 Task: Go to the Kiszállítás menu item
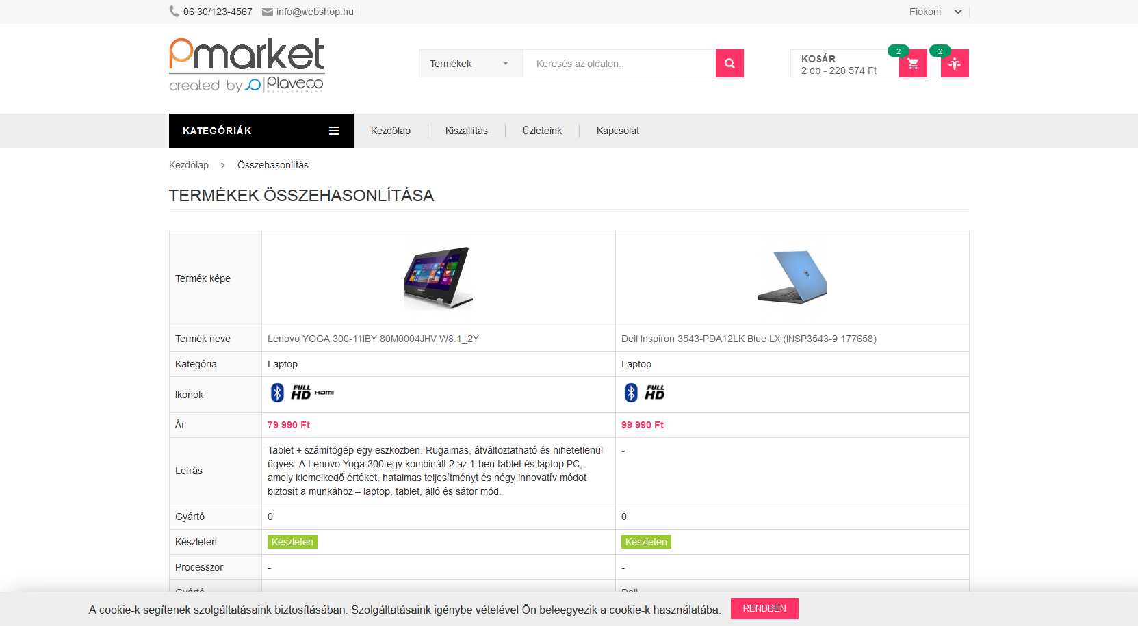467,131
